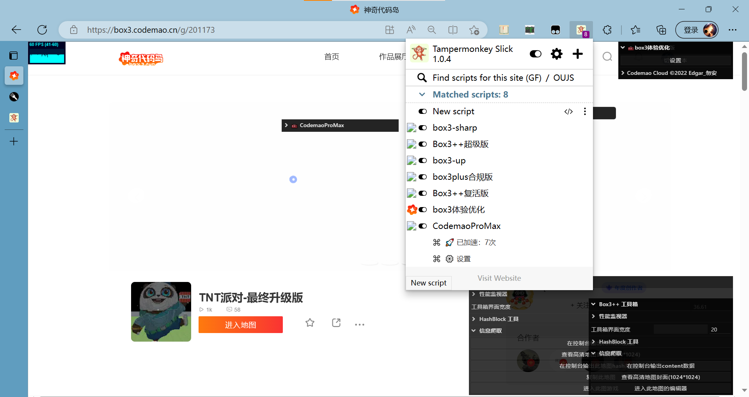
Task: Switch to the black wrench vertical tab
Action: 14,97
